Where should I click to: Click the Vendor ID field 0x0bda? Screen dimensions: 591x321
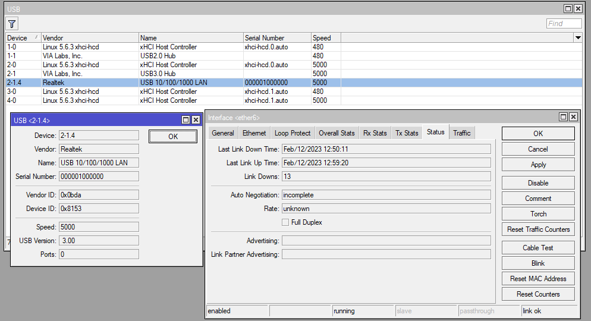pos(99,195)
